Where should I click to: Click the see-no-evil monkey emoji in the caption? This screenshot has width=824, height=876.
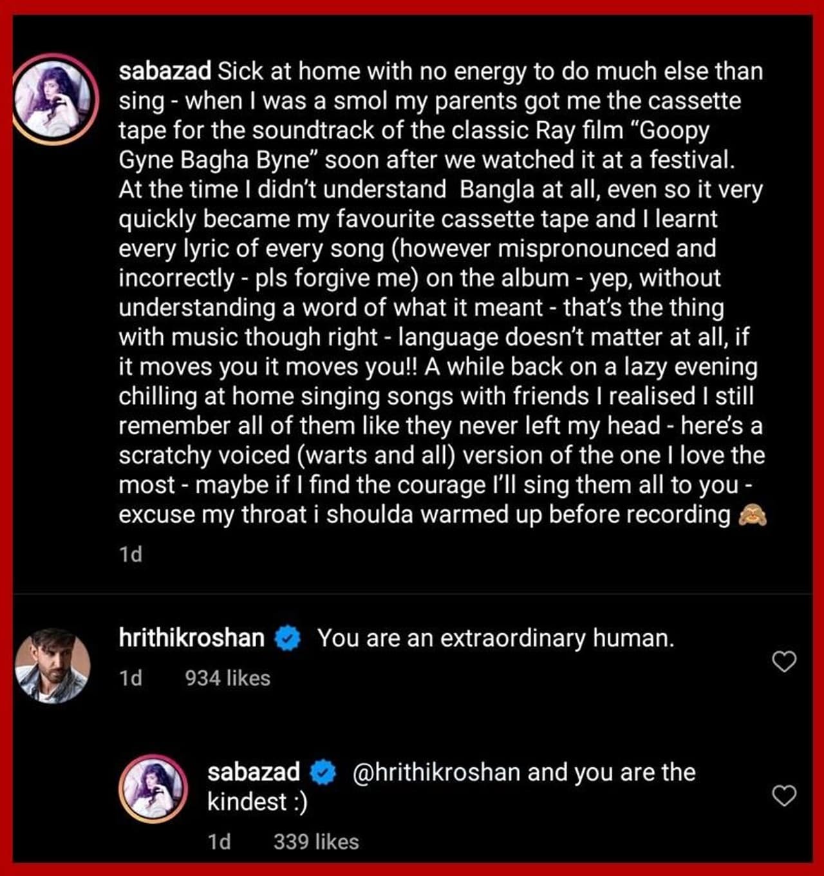pyautogui.click(x=752, y=515)
